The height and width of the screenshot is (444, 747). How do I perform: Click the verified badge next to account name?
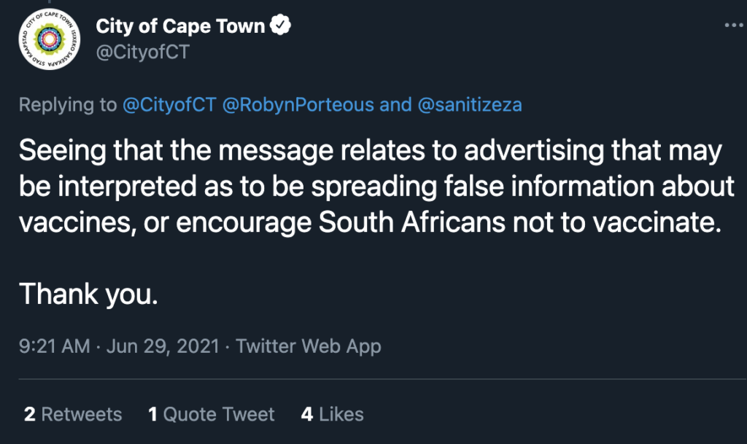[282, 26]
